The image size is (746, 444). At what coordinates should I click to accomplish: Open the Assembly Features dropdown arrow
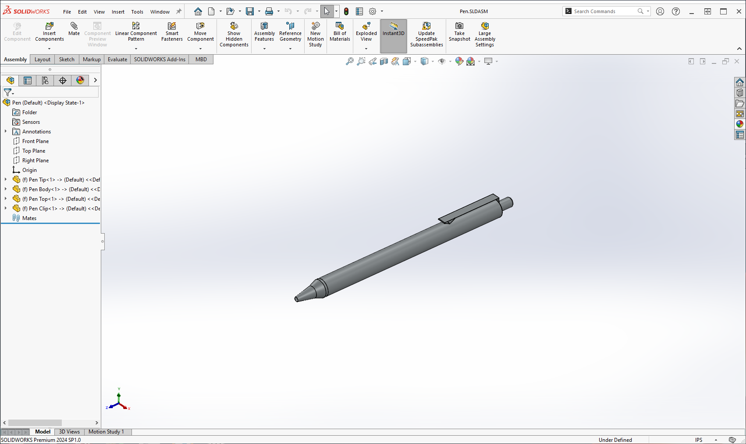(x=264, y=49)
